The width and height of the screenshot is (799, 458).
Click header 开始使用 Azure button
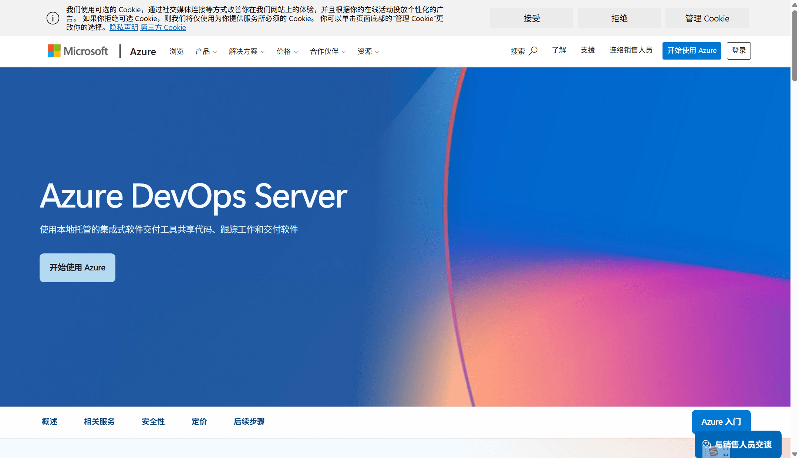(x=692, y=51)
